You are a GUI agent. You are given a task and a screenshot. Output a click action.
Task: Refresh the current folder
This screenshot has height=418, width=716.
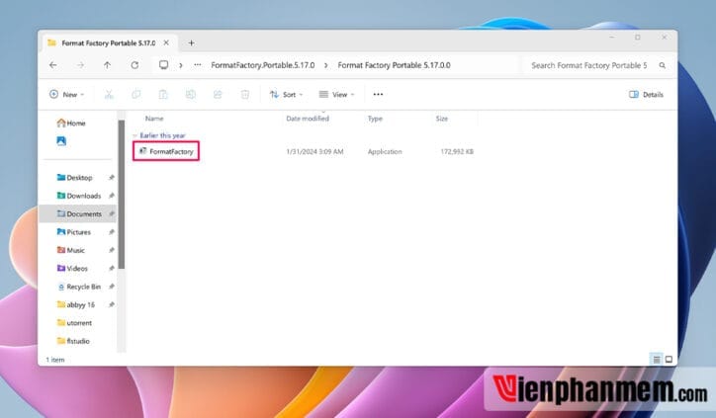coord(134,65)
